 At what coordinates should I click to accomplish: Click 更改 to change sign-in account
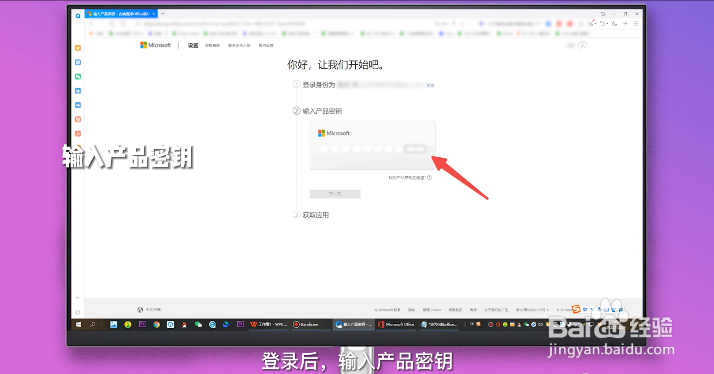(x=431, y=85)
